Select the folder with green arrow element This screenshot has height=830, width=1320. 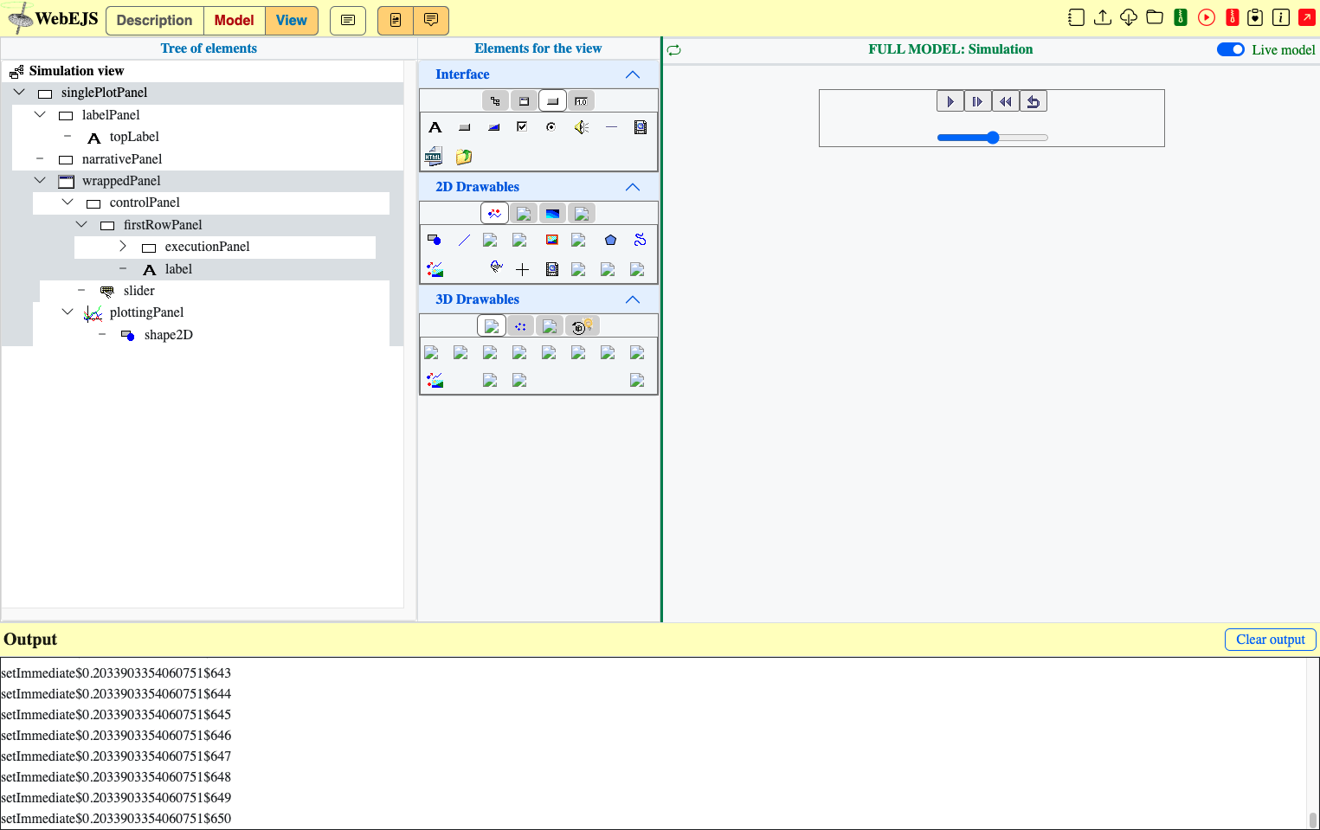(x=464, y=157)
